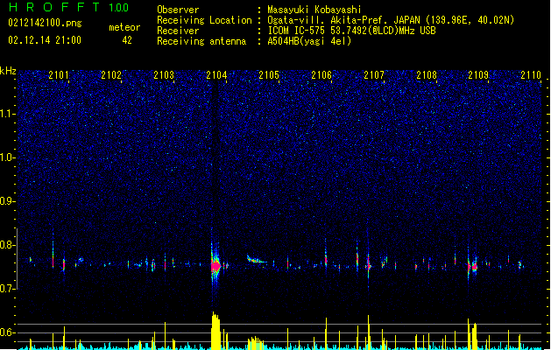
Task: Click the kHz axis unit label
Action: tap(8, 71)
